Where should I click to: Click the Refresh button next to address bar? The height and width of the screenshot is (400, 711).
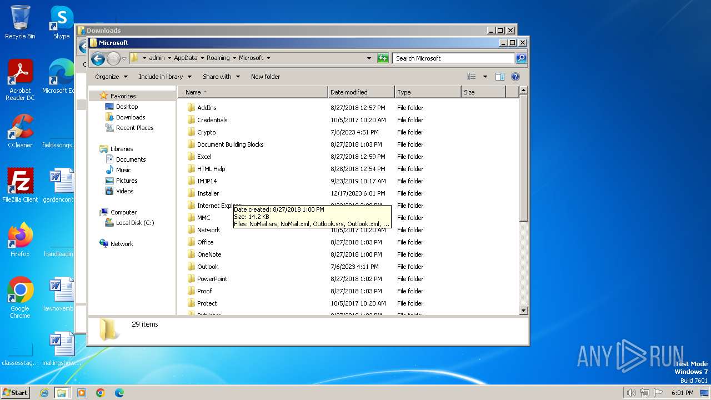(x=383, y=58)
